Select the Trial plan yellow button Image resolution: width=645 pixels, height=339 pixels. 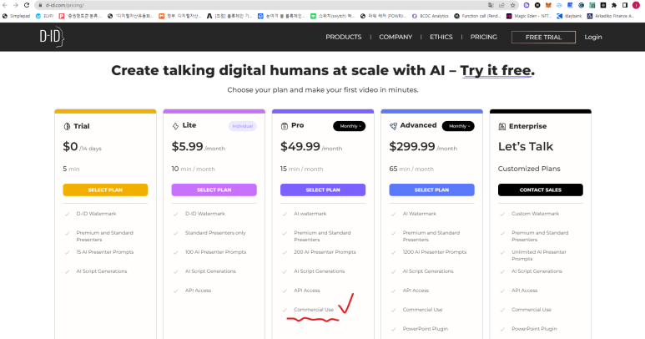(x=105, y=190)
